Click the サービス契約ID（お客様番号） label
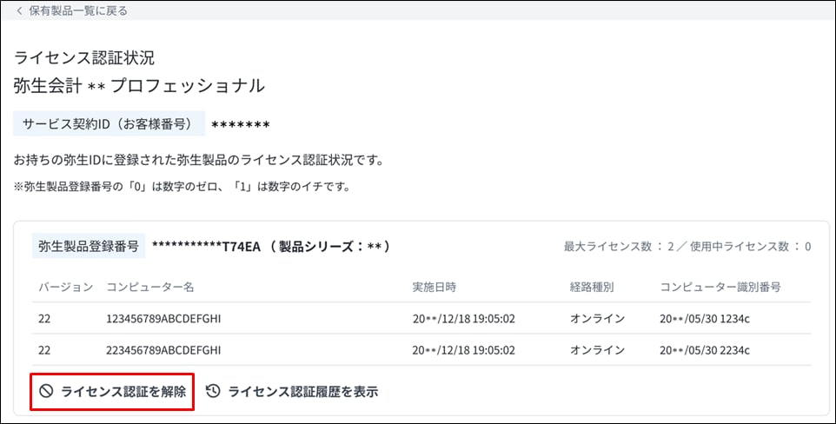This screenshot has width=836, height=424. [x=109, y=123]
